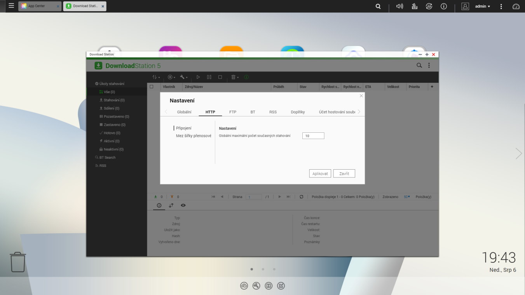
Task: Apply settings with Aplikovat button
Action: click(x=320, y=174)
